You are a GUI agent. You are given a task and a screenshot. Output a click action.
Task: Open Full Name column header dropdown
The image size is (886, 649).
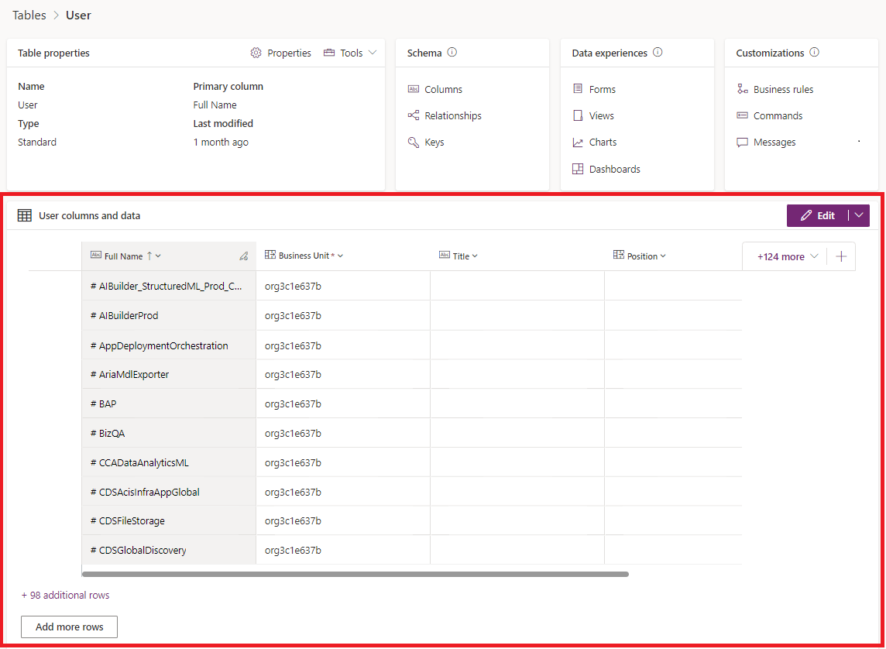click(x=158, y=256)
